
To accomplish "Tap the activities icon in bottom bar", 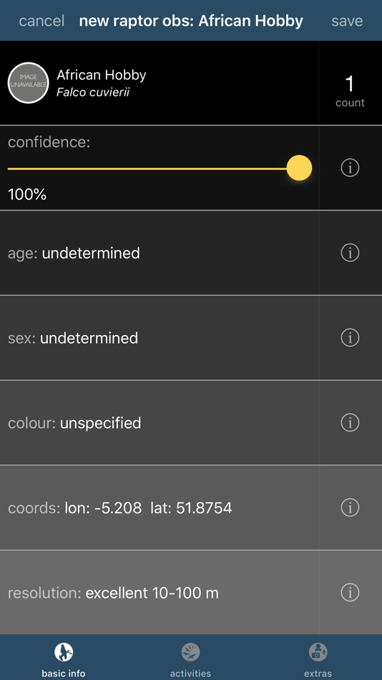I will 191,652.
